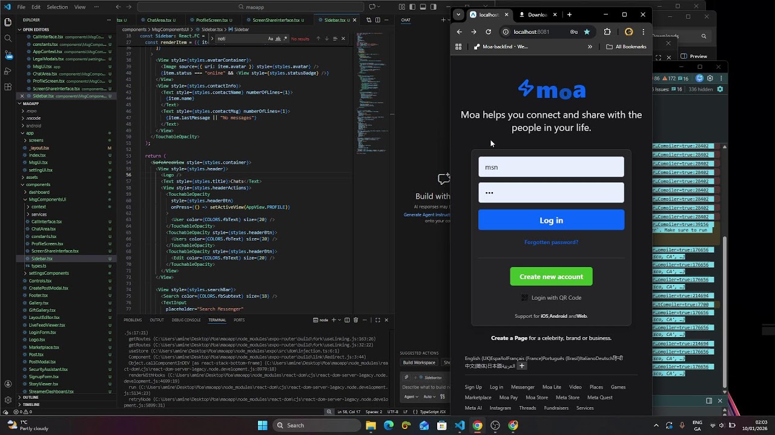Click Login with QR Code

(551, 297)
